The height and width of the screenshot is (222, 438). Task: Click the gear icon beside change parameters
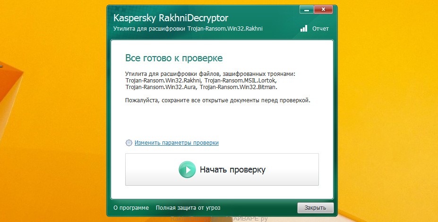click(129, 143)
